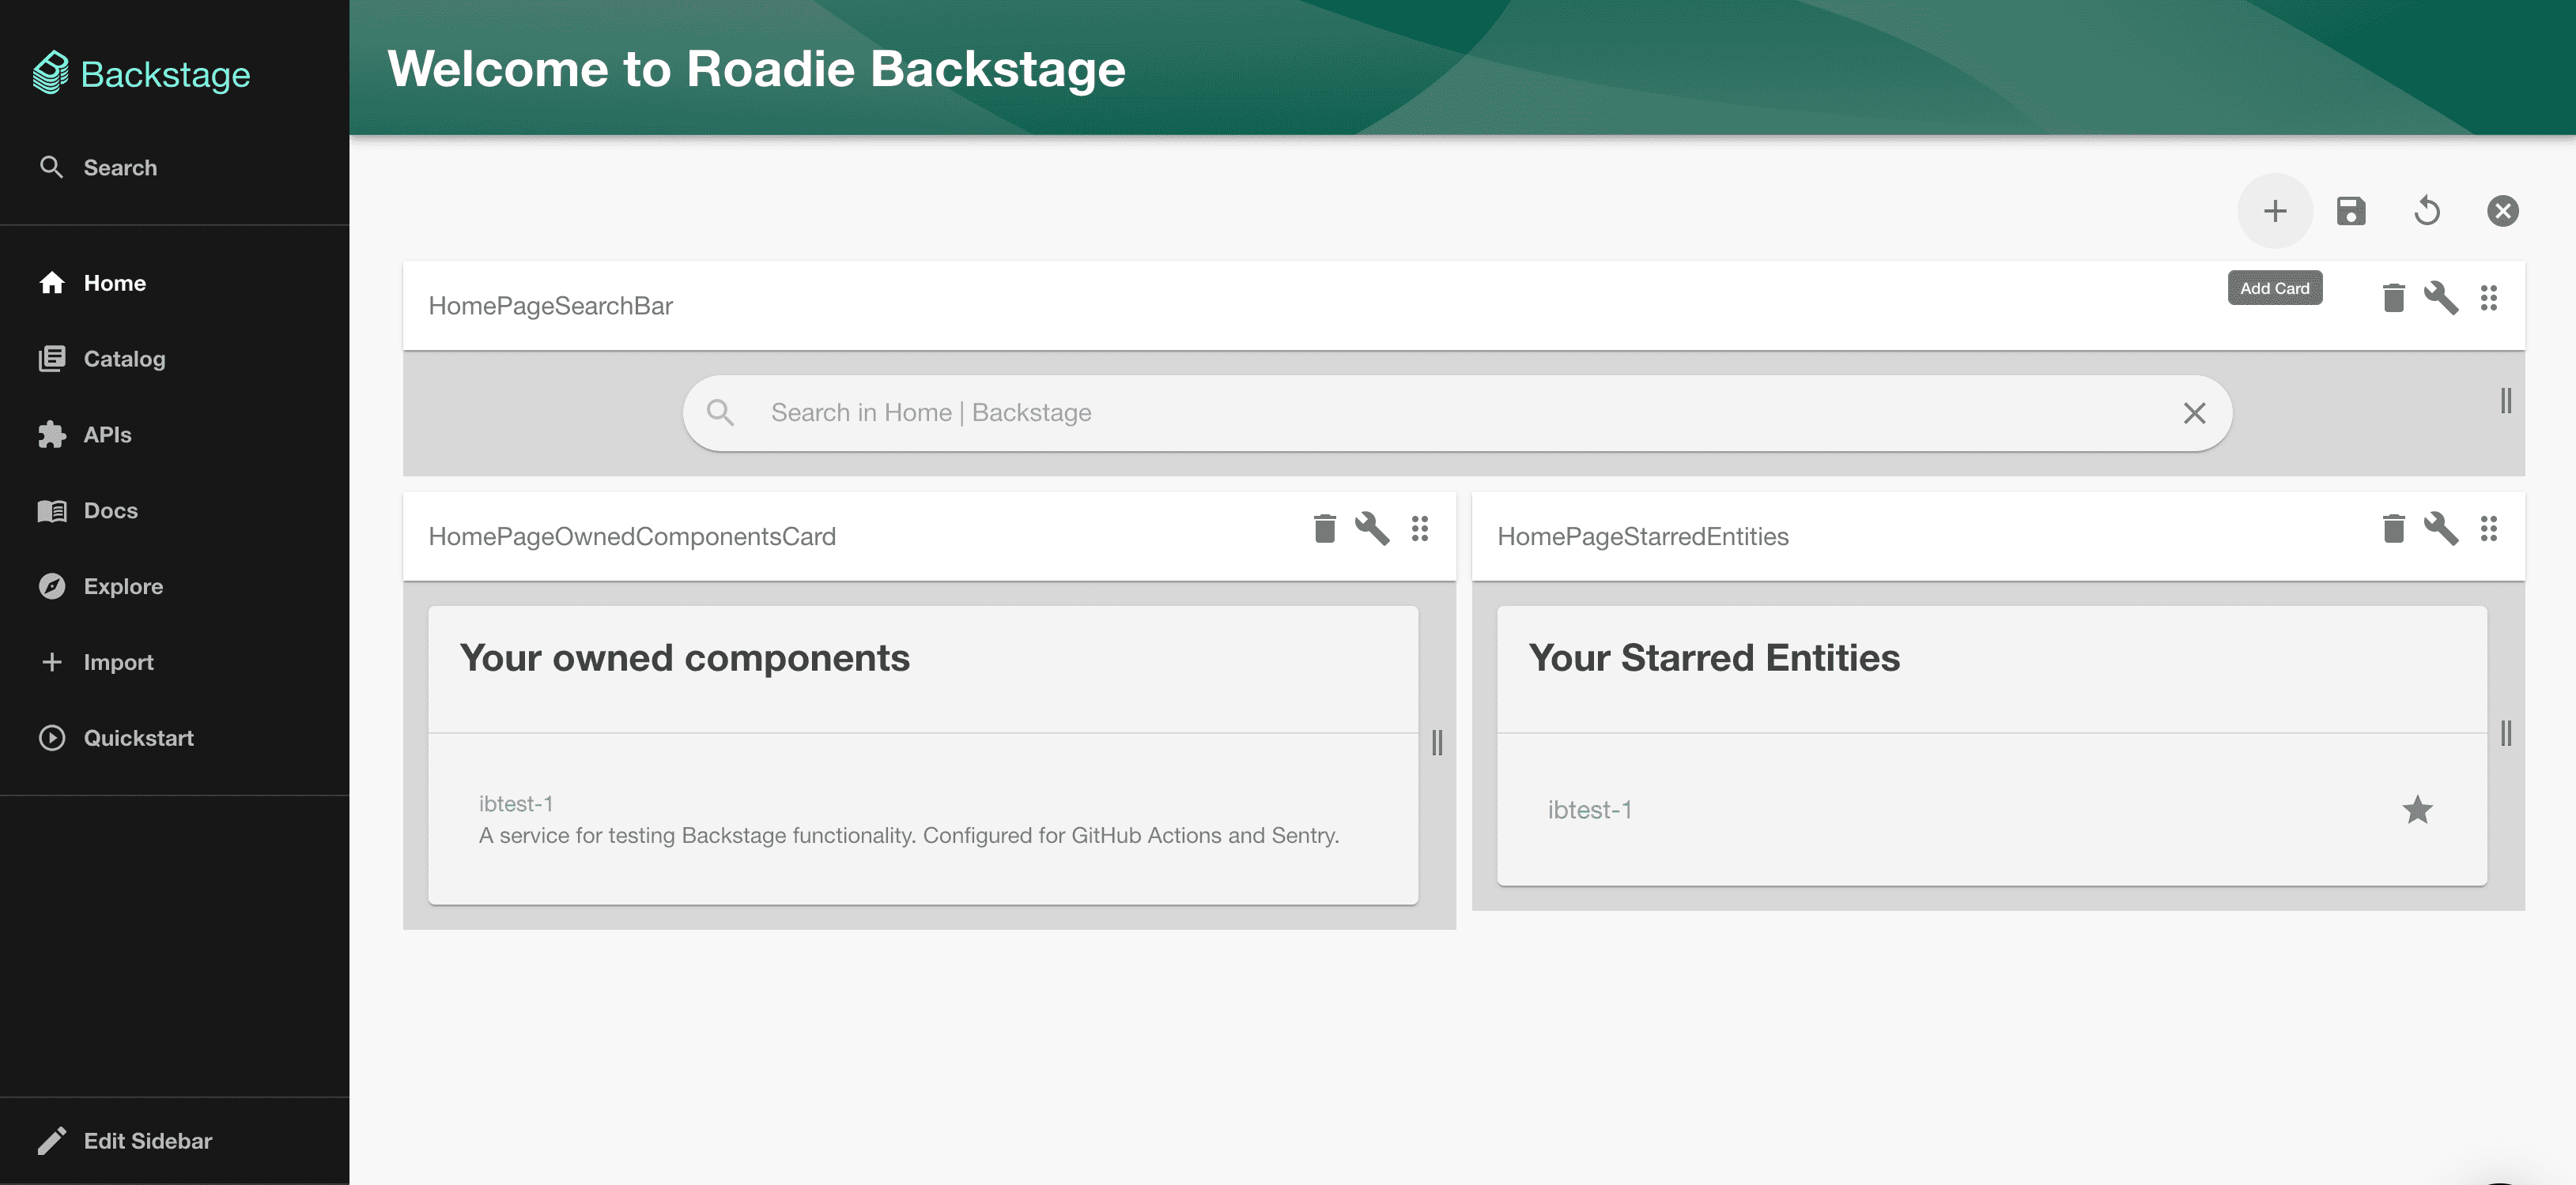Image resolution: width=2576 pixels, height=1185 pixels.
Task: Click the Docs book icon
Action: [x=52, y=510]
